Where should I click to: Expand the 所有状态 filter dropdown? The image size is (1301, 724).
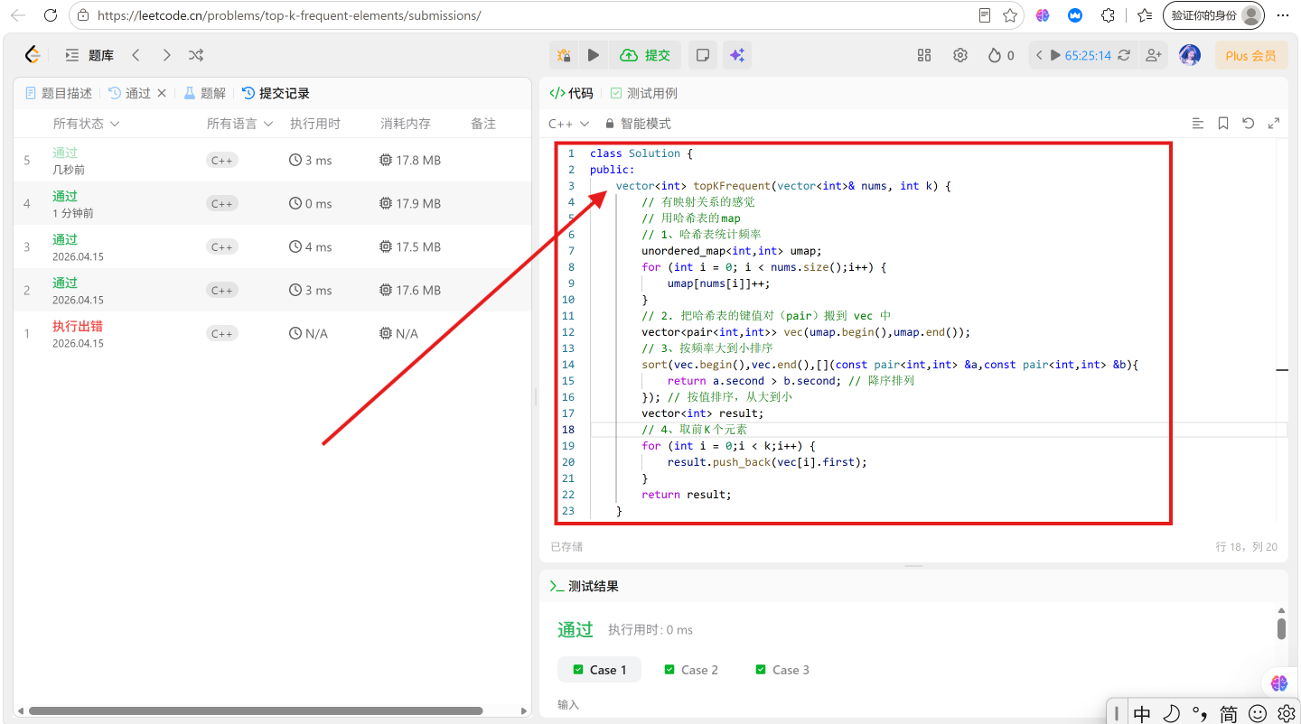(87, 124)
